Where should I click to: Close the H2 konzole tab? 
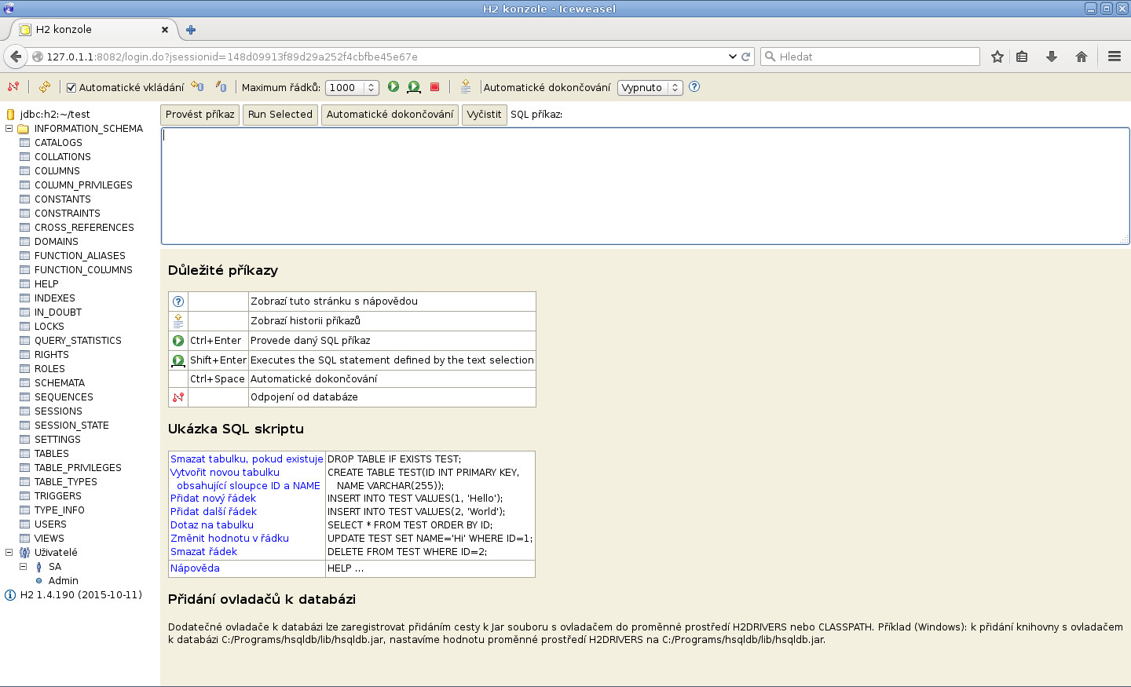tap(165, 30)
